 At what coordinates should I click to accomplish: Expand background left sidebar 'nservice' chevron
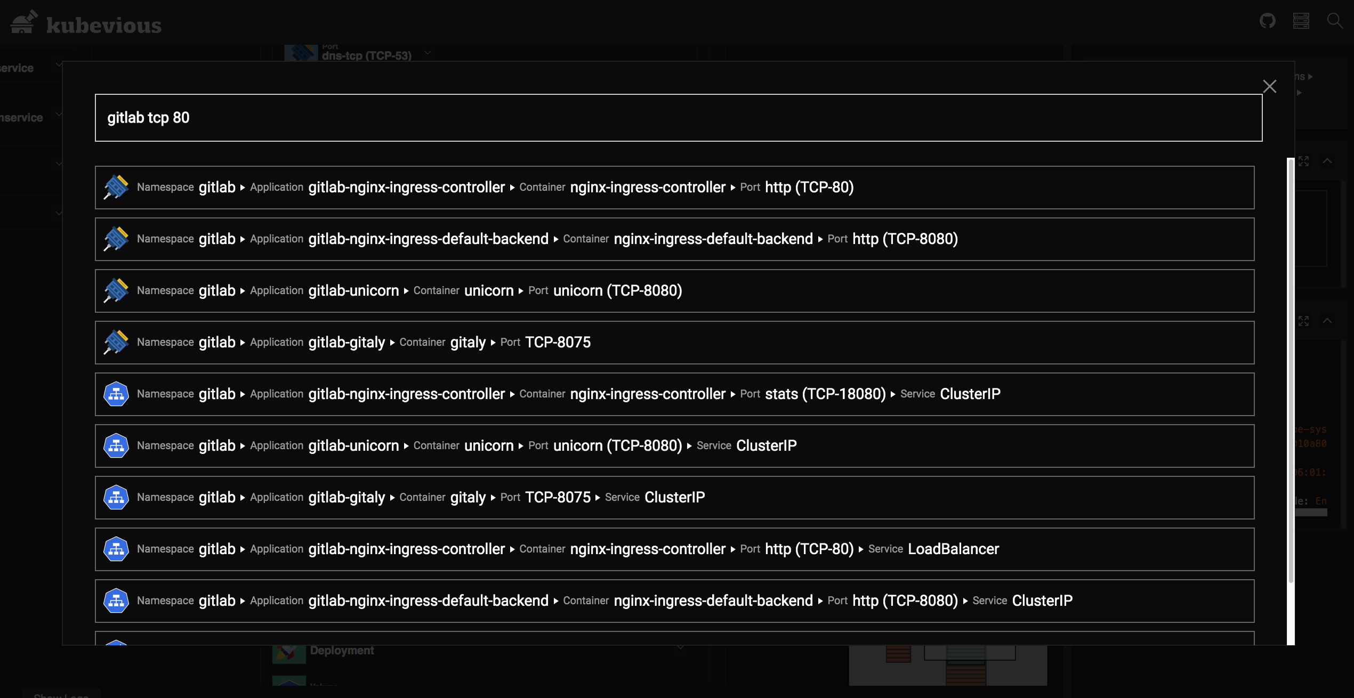pos(59,114)
